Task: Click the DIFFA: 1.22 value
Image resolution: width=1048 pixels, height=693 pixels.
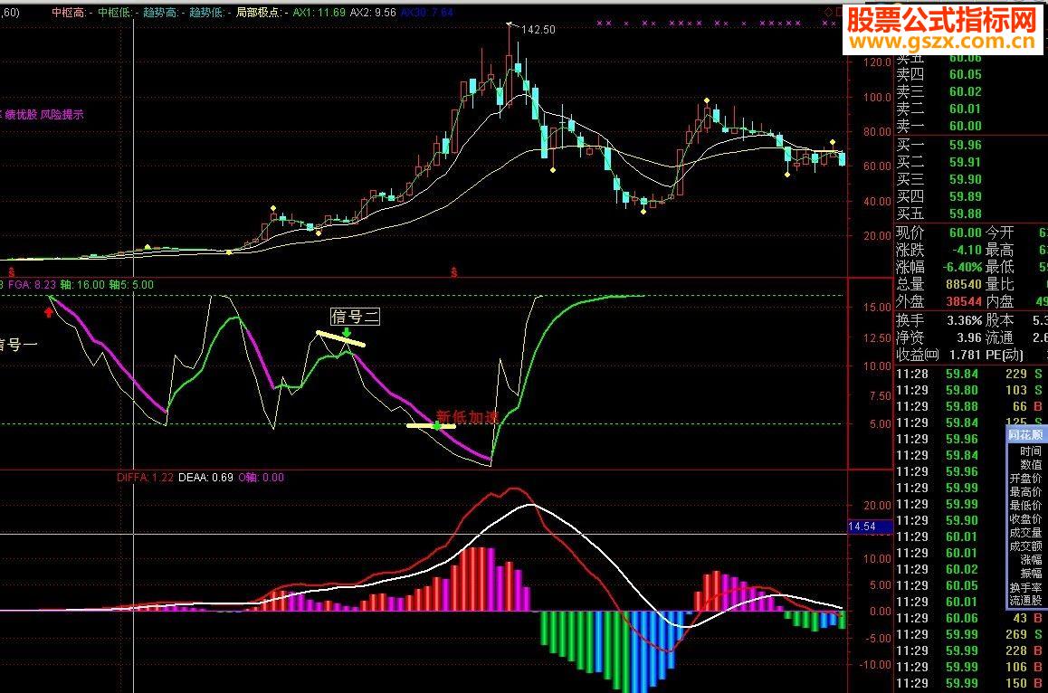Action: [x=145, y=477]
